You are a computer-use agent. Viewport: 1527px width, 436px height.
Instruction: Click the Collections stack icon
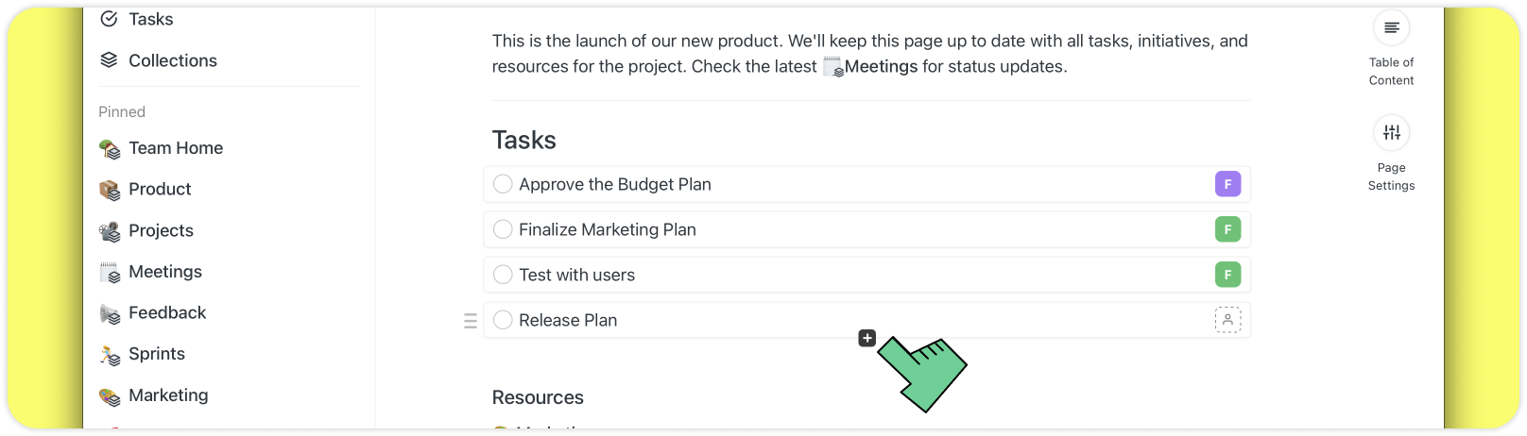110,60
